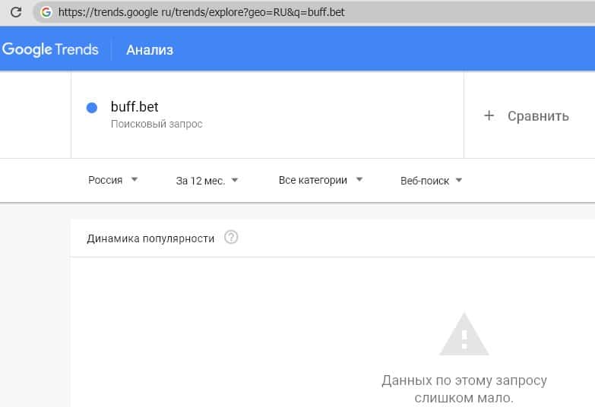
Task: Click Анализ in the blue header
Action: coord(150,50)
